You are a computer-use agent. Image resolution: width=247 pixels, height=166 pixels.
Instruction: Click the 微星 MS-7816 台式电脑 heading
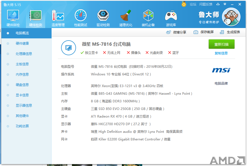coord(106,44)
